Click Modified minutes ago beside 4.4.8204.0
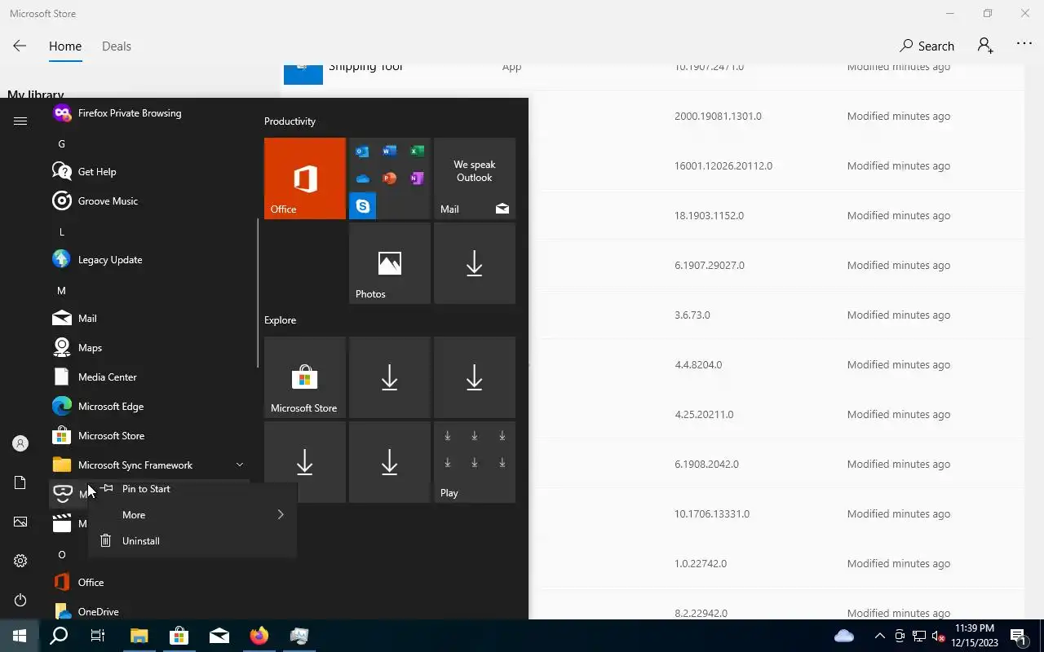Screen dimensions: 1044x652 pos(899,365)
